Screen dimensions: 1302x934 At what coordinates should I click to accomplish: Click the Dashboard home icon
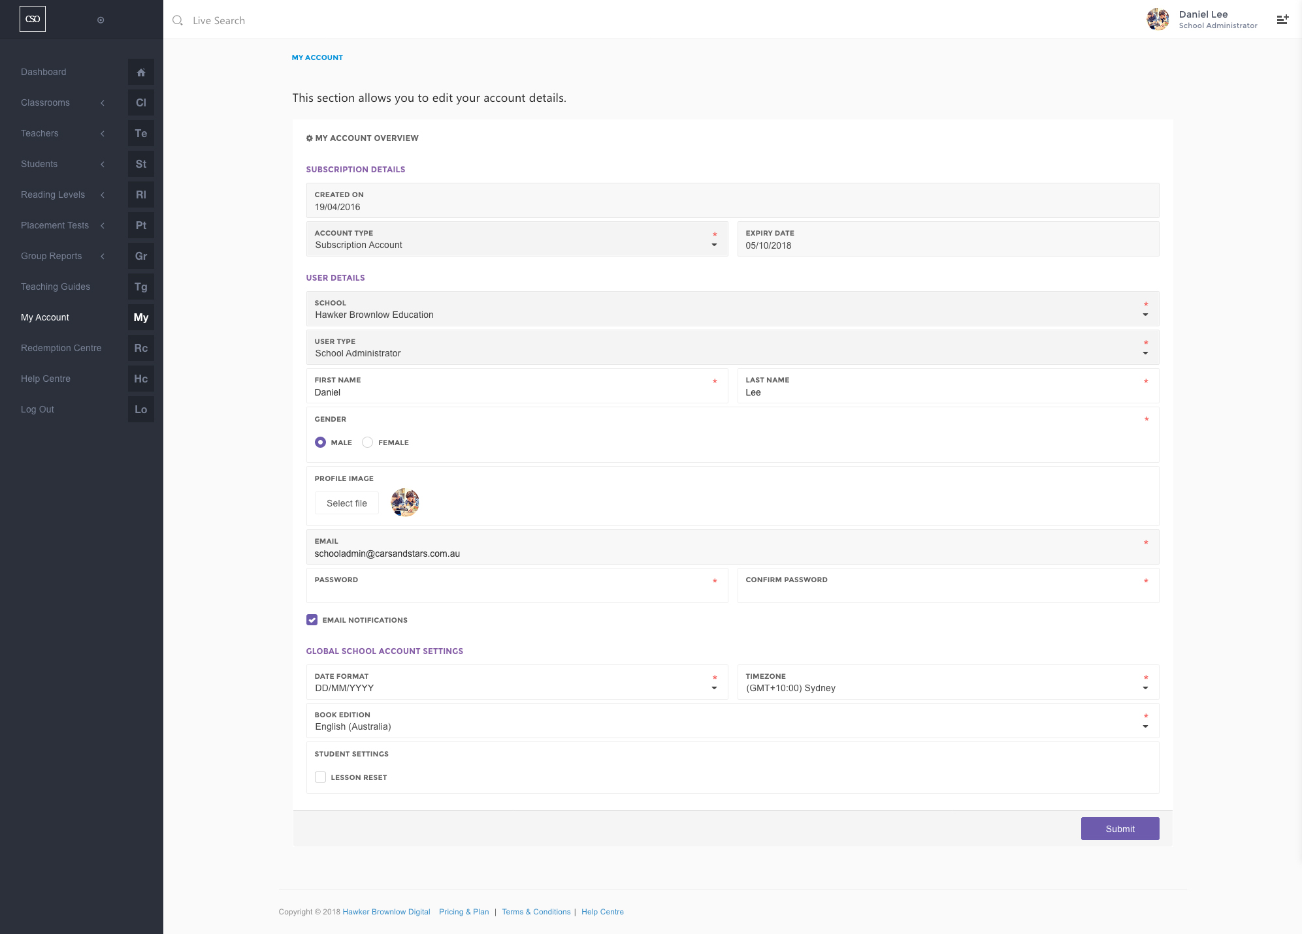(x=140, y=72)
